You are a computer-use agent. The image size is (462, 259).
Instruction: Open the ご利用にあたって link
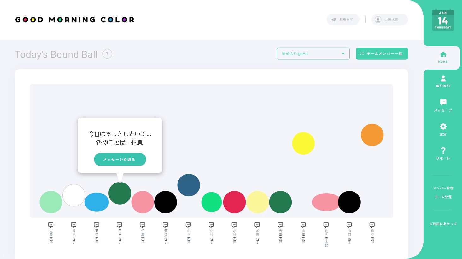click(x=443, y=224)
